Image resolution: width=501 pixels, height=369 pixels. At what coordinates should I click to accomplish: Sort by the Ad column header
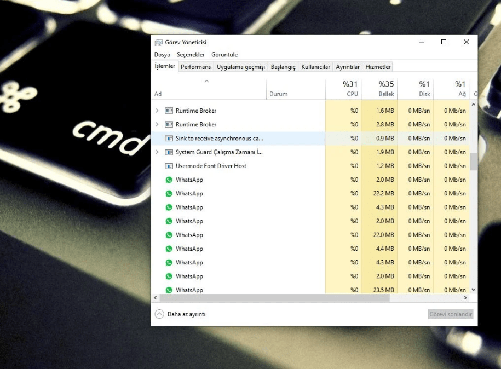[x=209, y=89]
